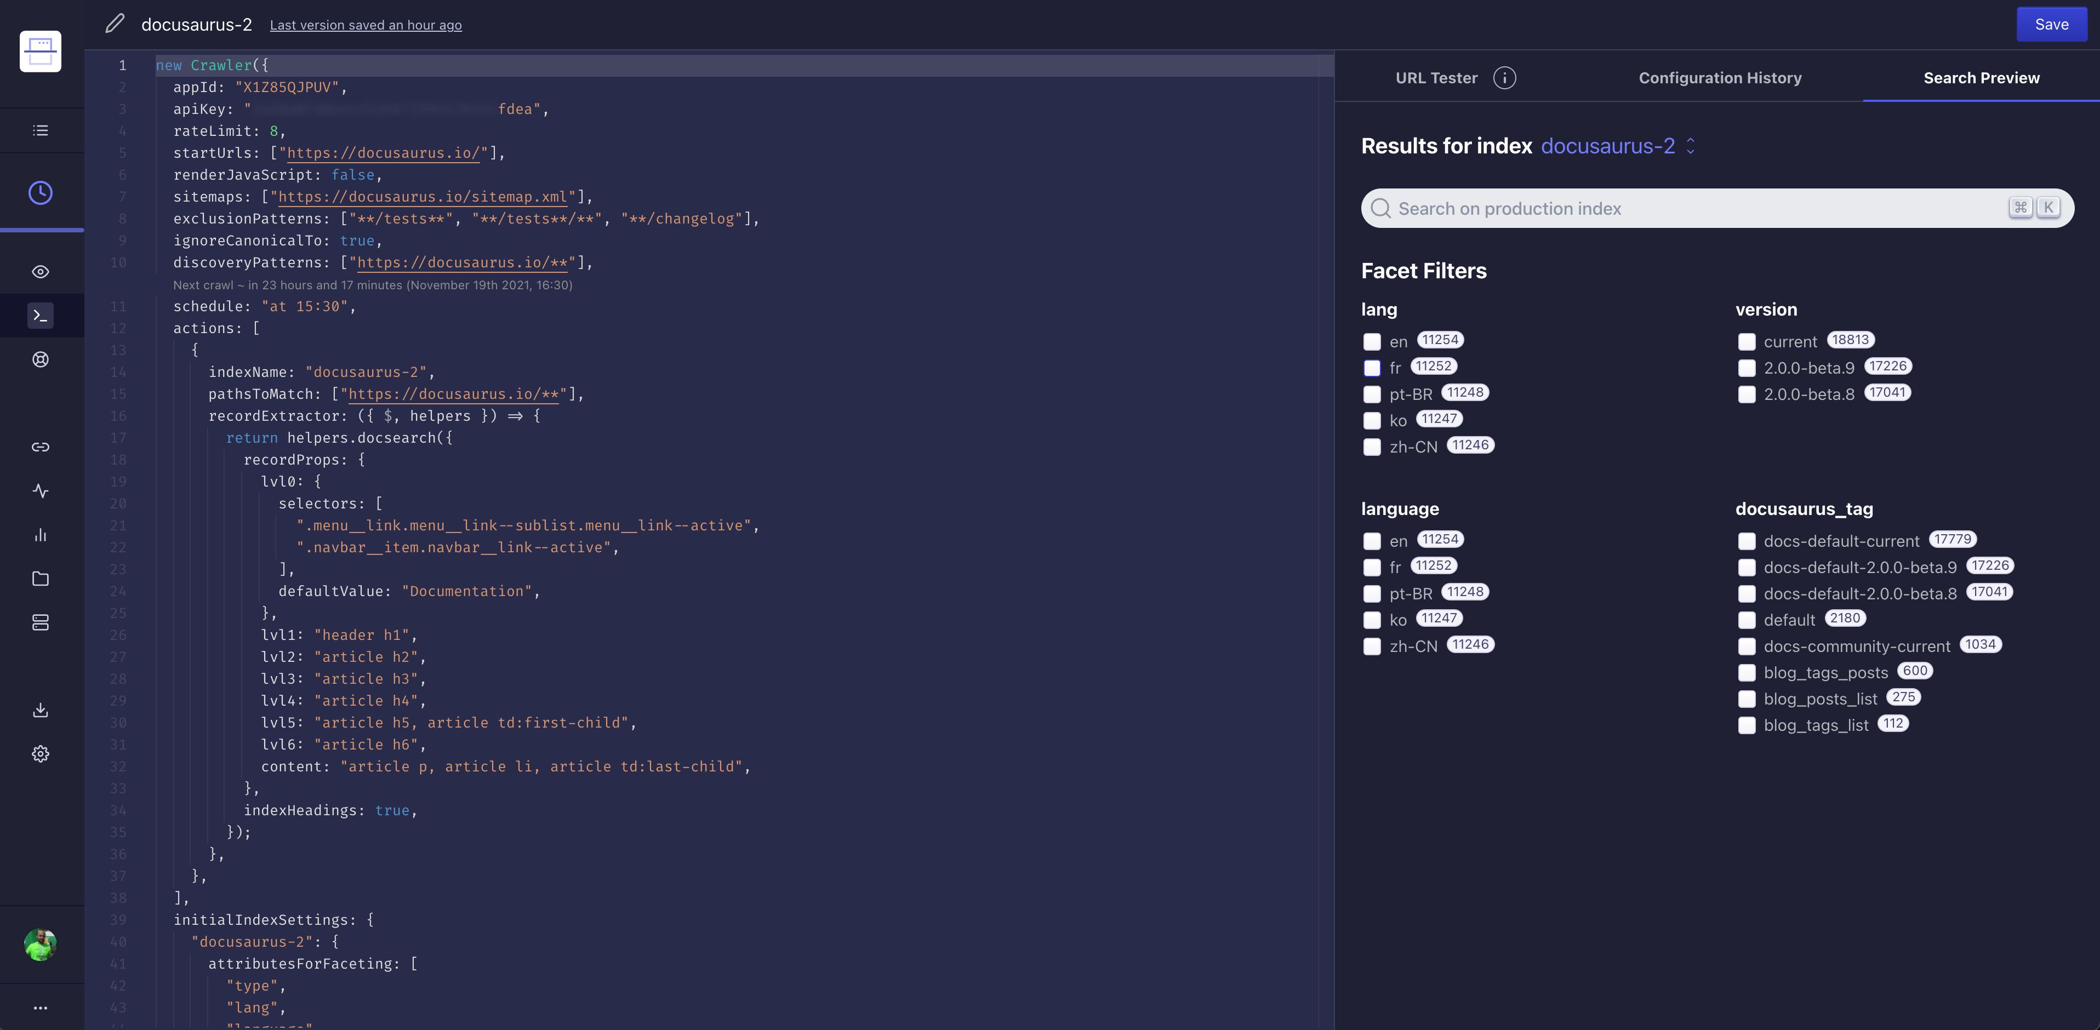Viewport: 2100px width, 1030px height.
Task: Switch to the Configuration History tab
Action: [x=1720, y=77]
